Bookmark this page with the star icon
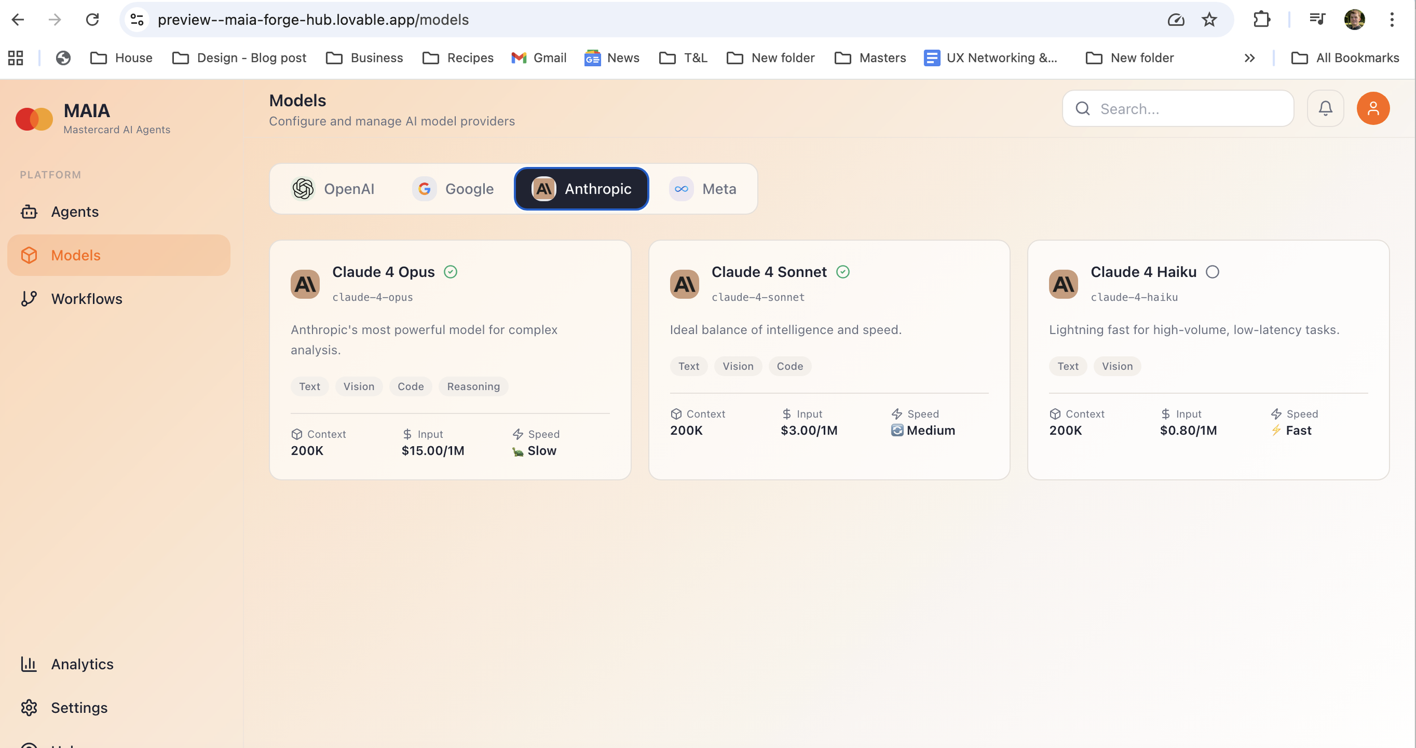The width and height of the screenshot is (1416, 748). (1209, 20)
